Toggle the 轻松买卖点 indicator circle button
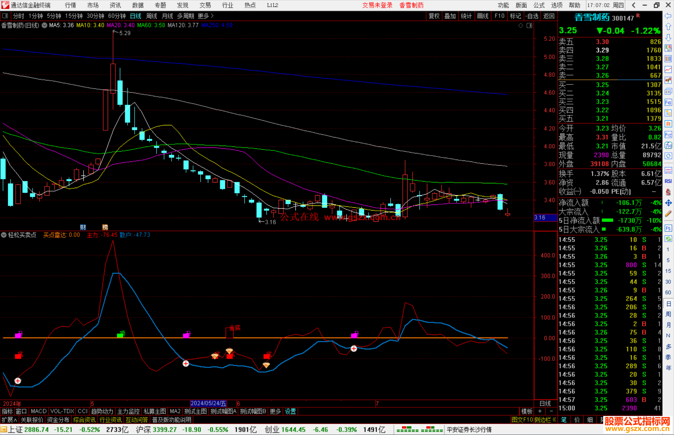This screenshot has height=435, width=674. tap(4, 235)
